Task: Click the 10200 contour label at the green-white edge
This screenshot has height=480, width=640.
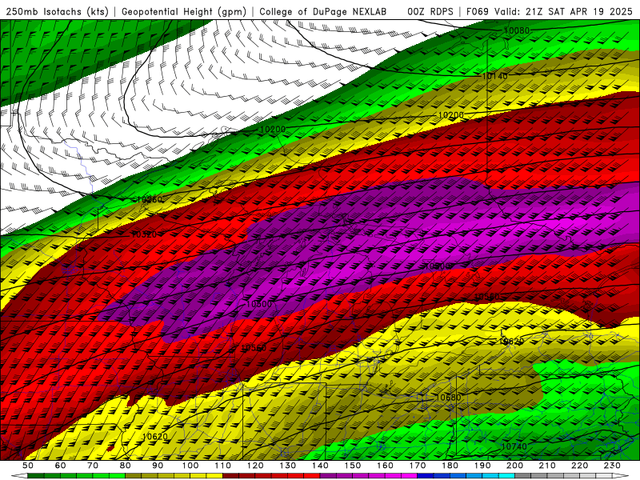Action: [273, 129]
